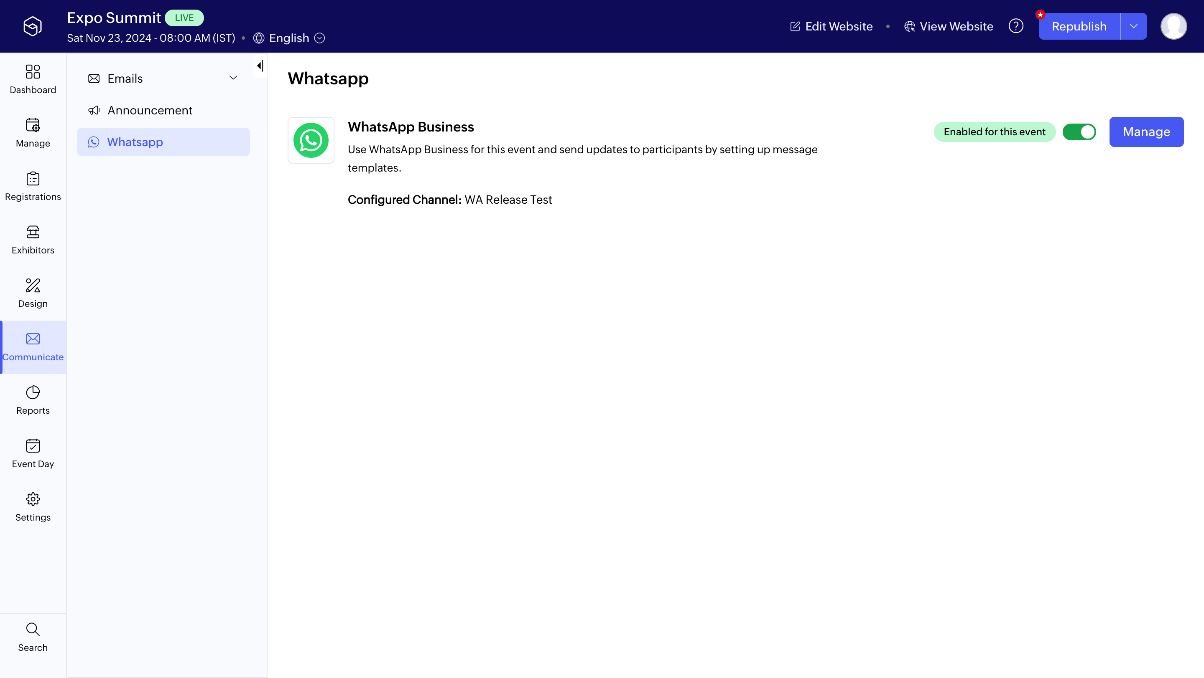The height and width of the screenshot is (678, 1204).
Task: Click the help question mark icon
Action: (x=1015, y=26)
